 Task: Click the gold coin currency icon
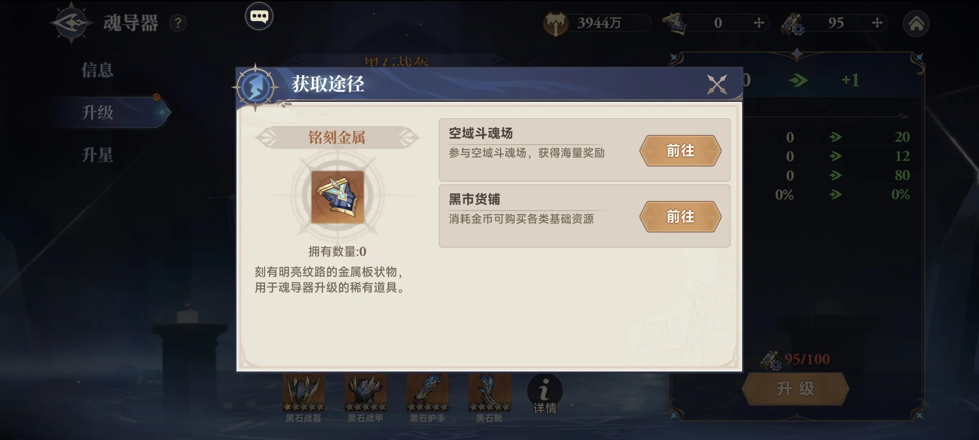555,23
